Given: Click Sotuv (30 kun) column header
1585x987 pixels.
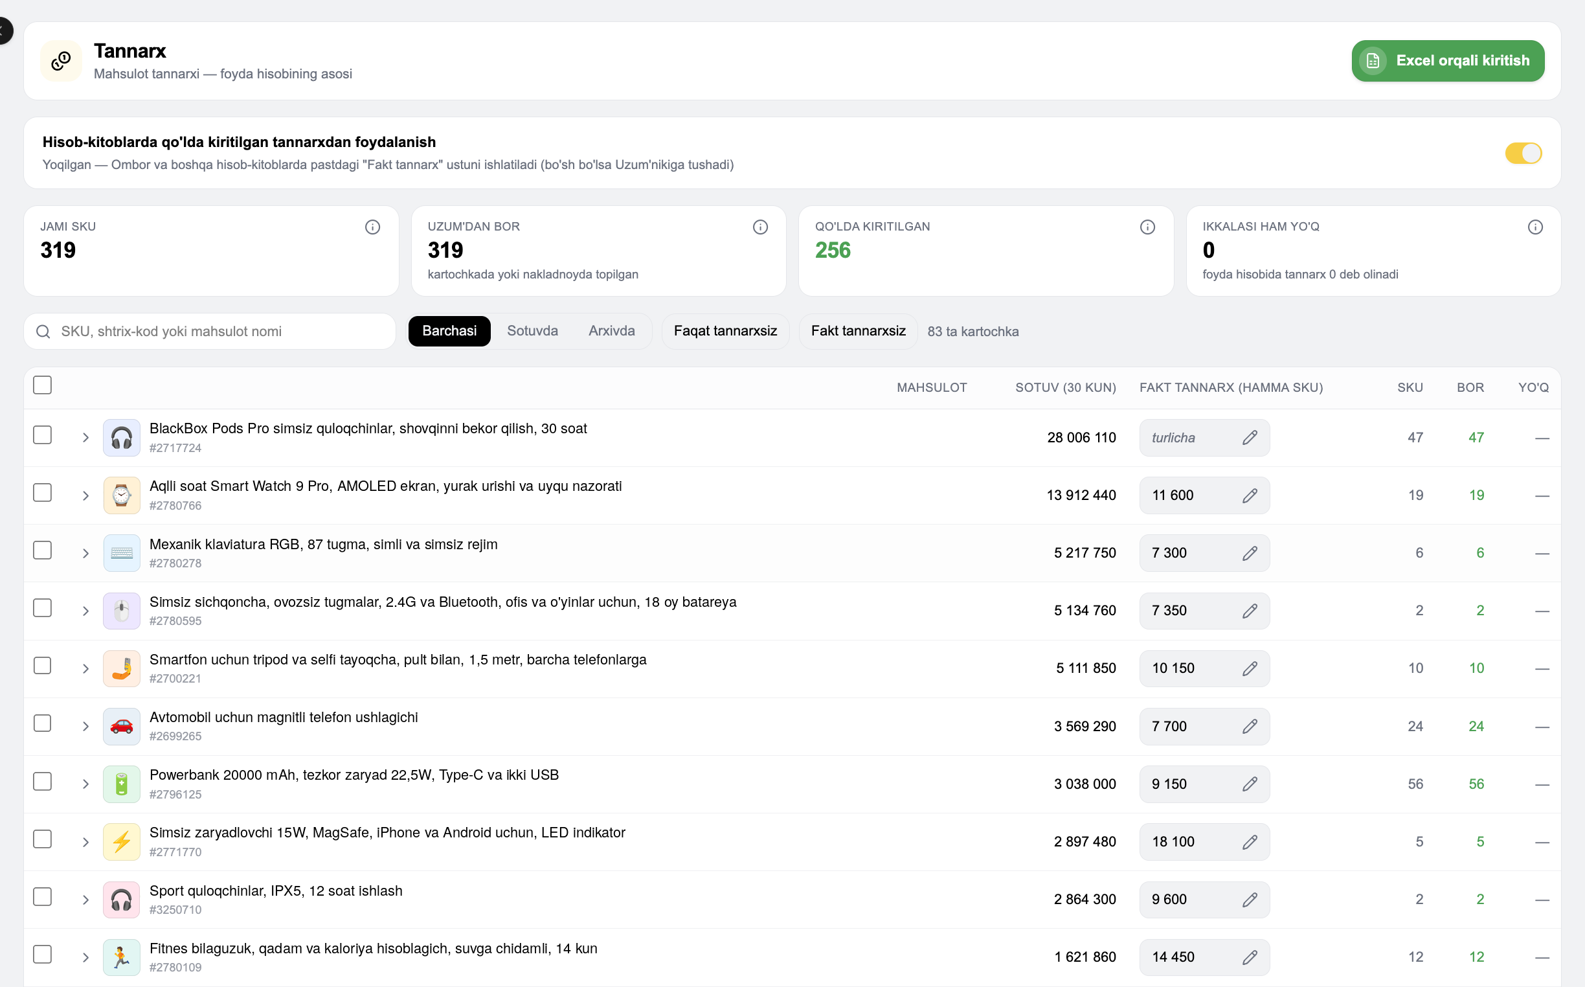Looking at the screenshot, I should [x=1065, y=388].
